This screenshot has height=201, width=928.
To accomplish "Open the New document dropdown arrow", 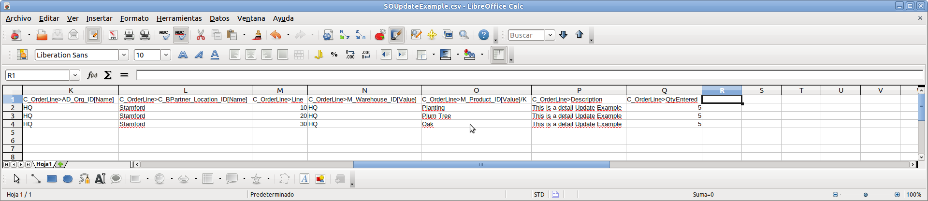I will coord(29,35).
